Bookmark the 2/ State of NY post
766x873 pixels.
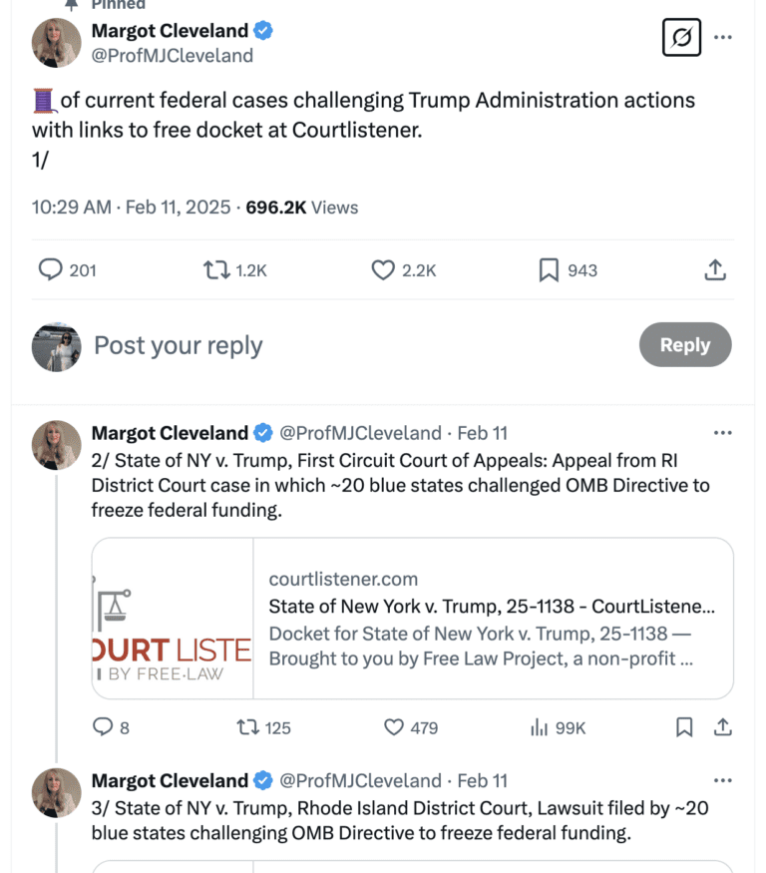(x=684, y=727)
